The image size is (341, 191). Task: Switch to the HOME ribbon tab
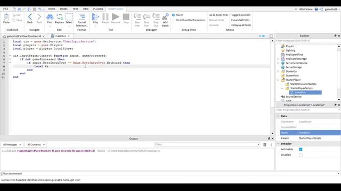pyautogui.click(x=52, y=9)
